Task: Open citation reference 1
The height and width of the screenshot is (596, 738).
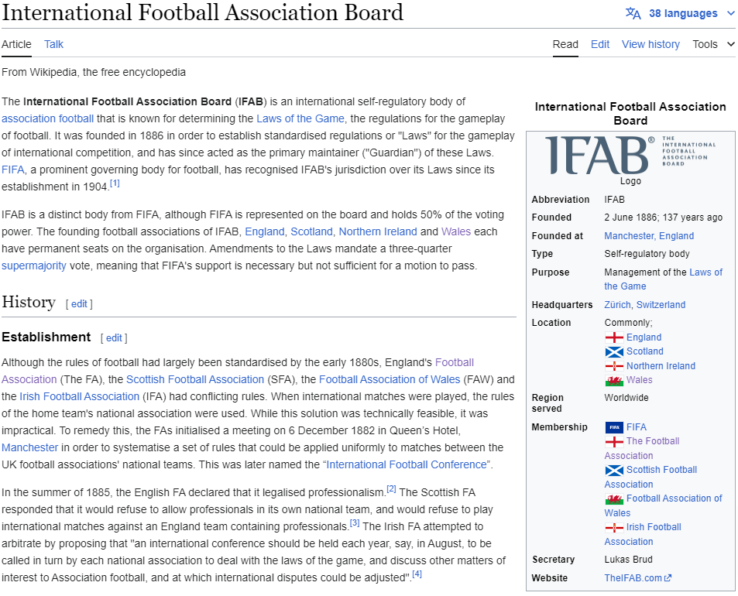Action: coord(115,183)
